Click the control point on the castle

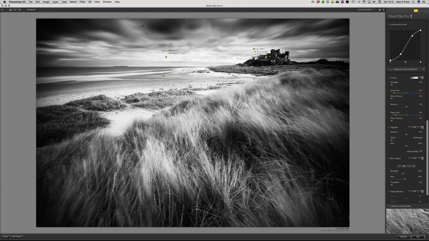[x=270, y=56]
